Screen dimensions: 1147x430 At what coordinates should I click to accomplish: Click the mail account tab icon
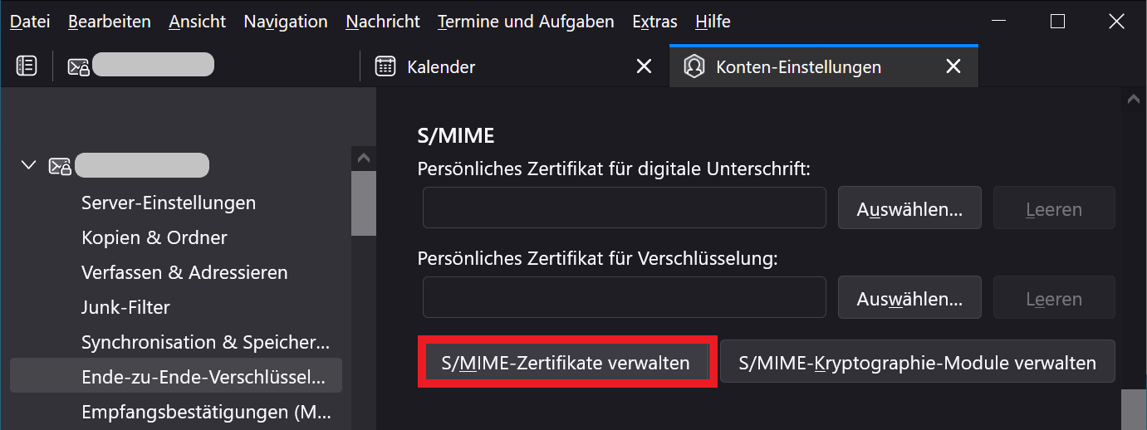79,66
